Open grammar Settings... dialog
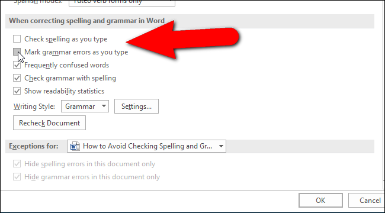This screenshot has height=213, width=385. click(x=136, y=106)
